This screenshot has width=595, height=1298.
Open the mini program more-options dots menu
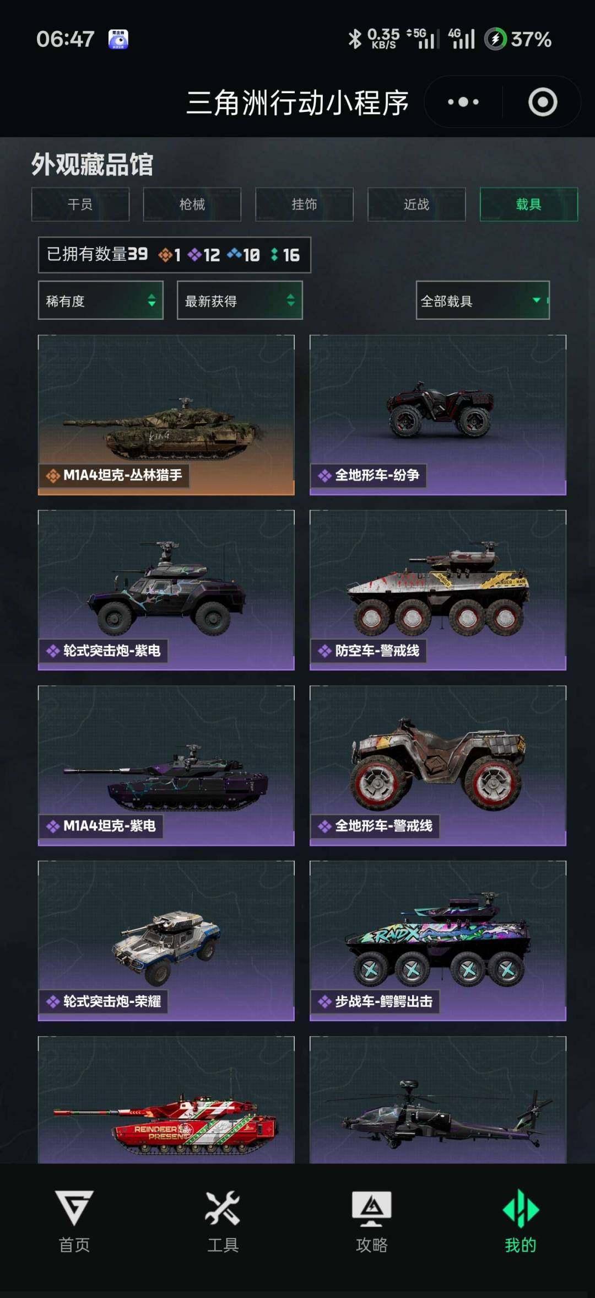point(463,102)
